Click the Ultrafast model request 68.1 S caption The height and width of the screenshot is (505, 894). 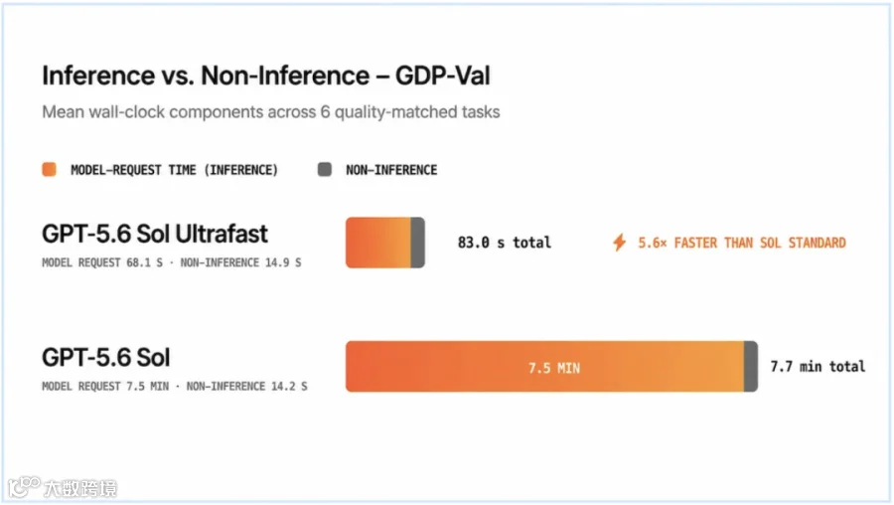coord(102,262)
